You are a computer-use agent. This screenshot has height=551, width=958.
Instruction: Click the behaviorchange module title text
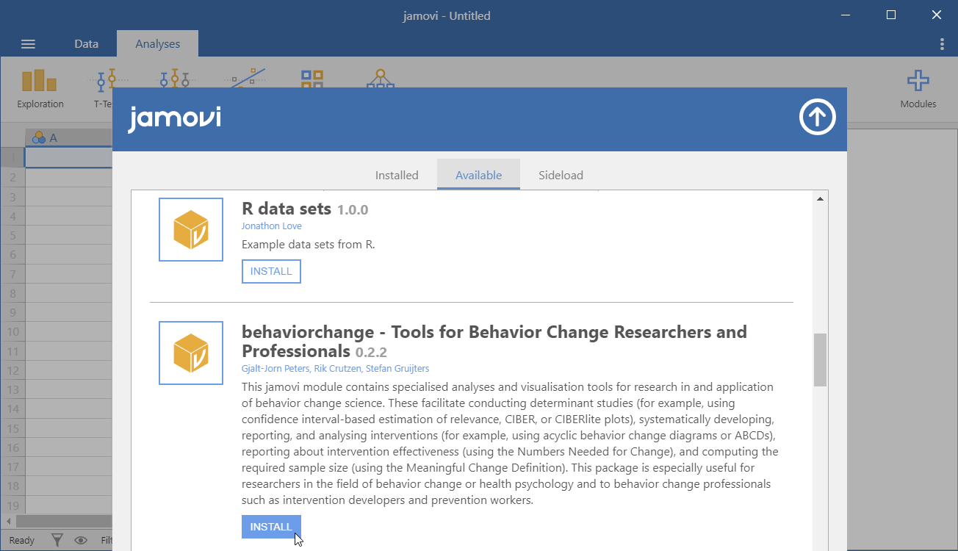click(x=494, y=341)
